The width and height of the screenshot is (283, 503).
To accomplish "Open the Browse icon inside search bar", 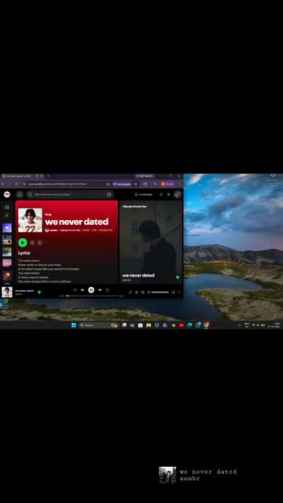I will (x=108, y=194).
